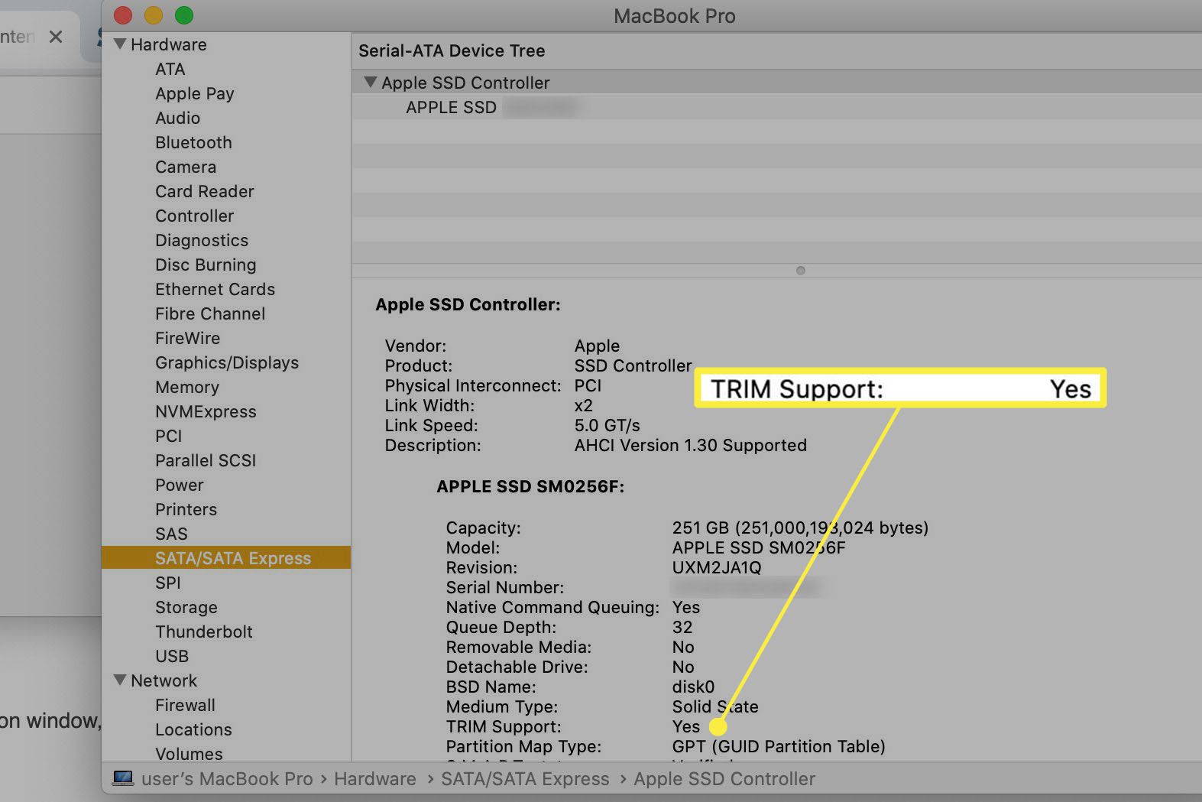This screenshot has height=802, width=1202.
Task: Grab the split pane divider handle
Action: [800, 271]
